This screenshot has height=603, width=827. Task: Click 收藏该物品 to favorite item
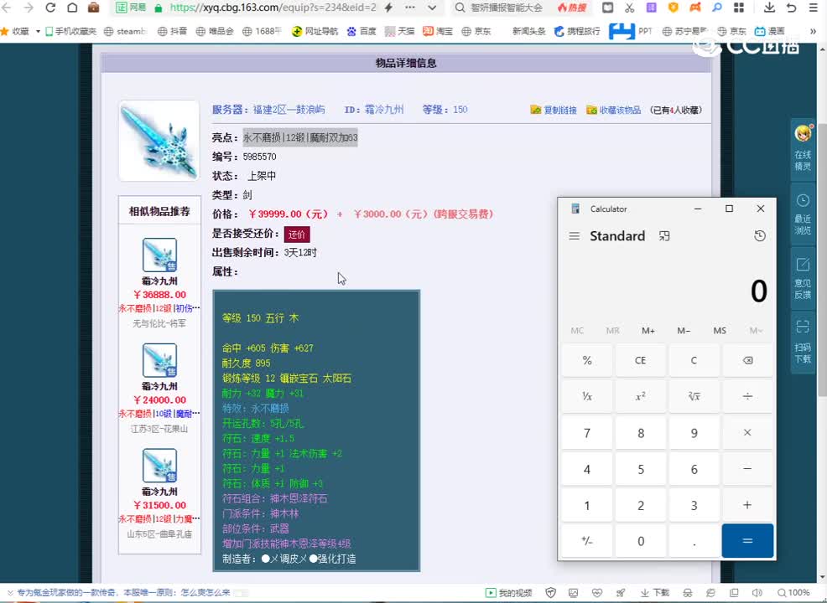pyautogui.click(x=614, y=110)
